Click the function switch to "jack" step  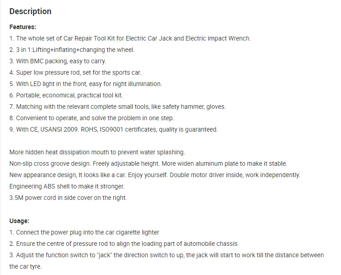pyautogui.click(x=166, y=255)
